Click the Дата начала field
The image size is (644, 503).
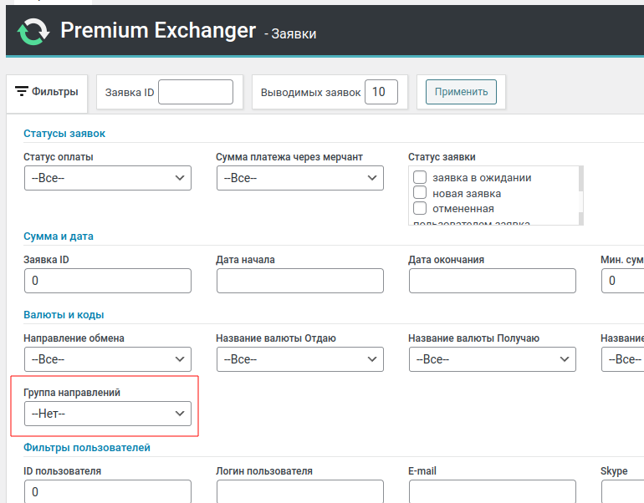pos(299,281)
